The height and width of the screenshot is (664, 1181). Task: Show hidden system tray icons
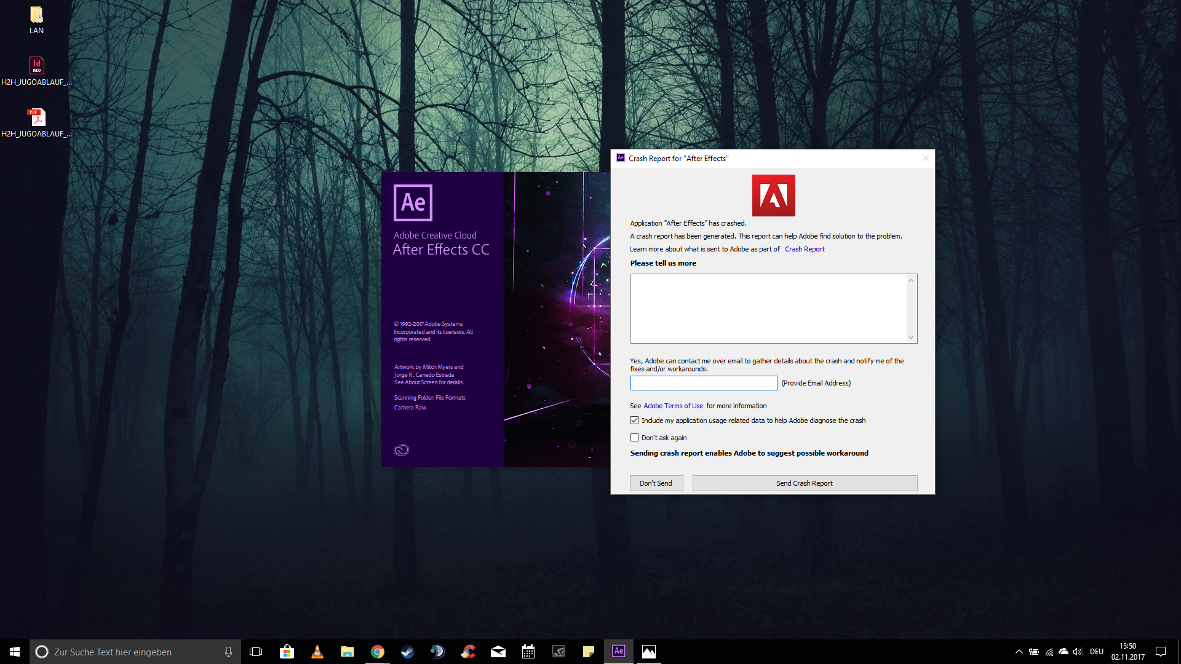[1019, 652]
